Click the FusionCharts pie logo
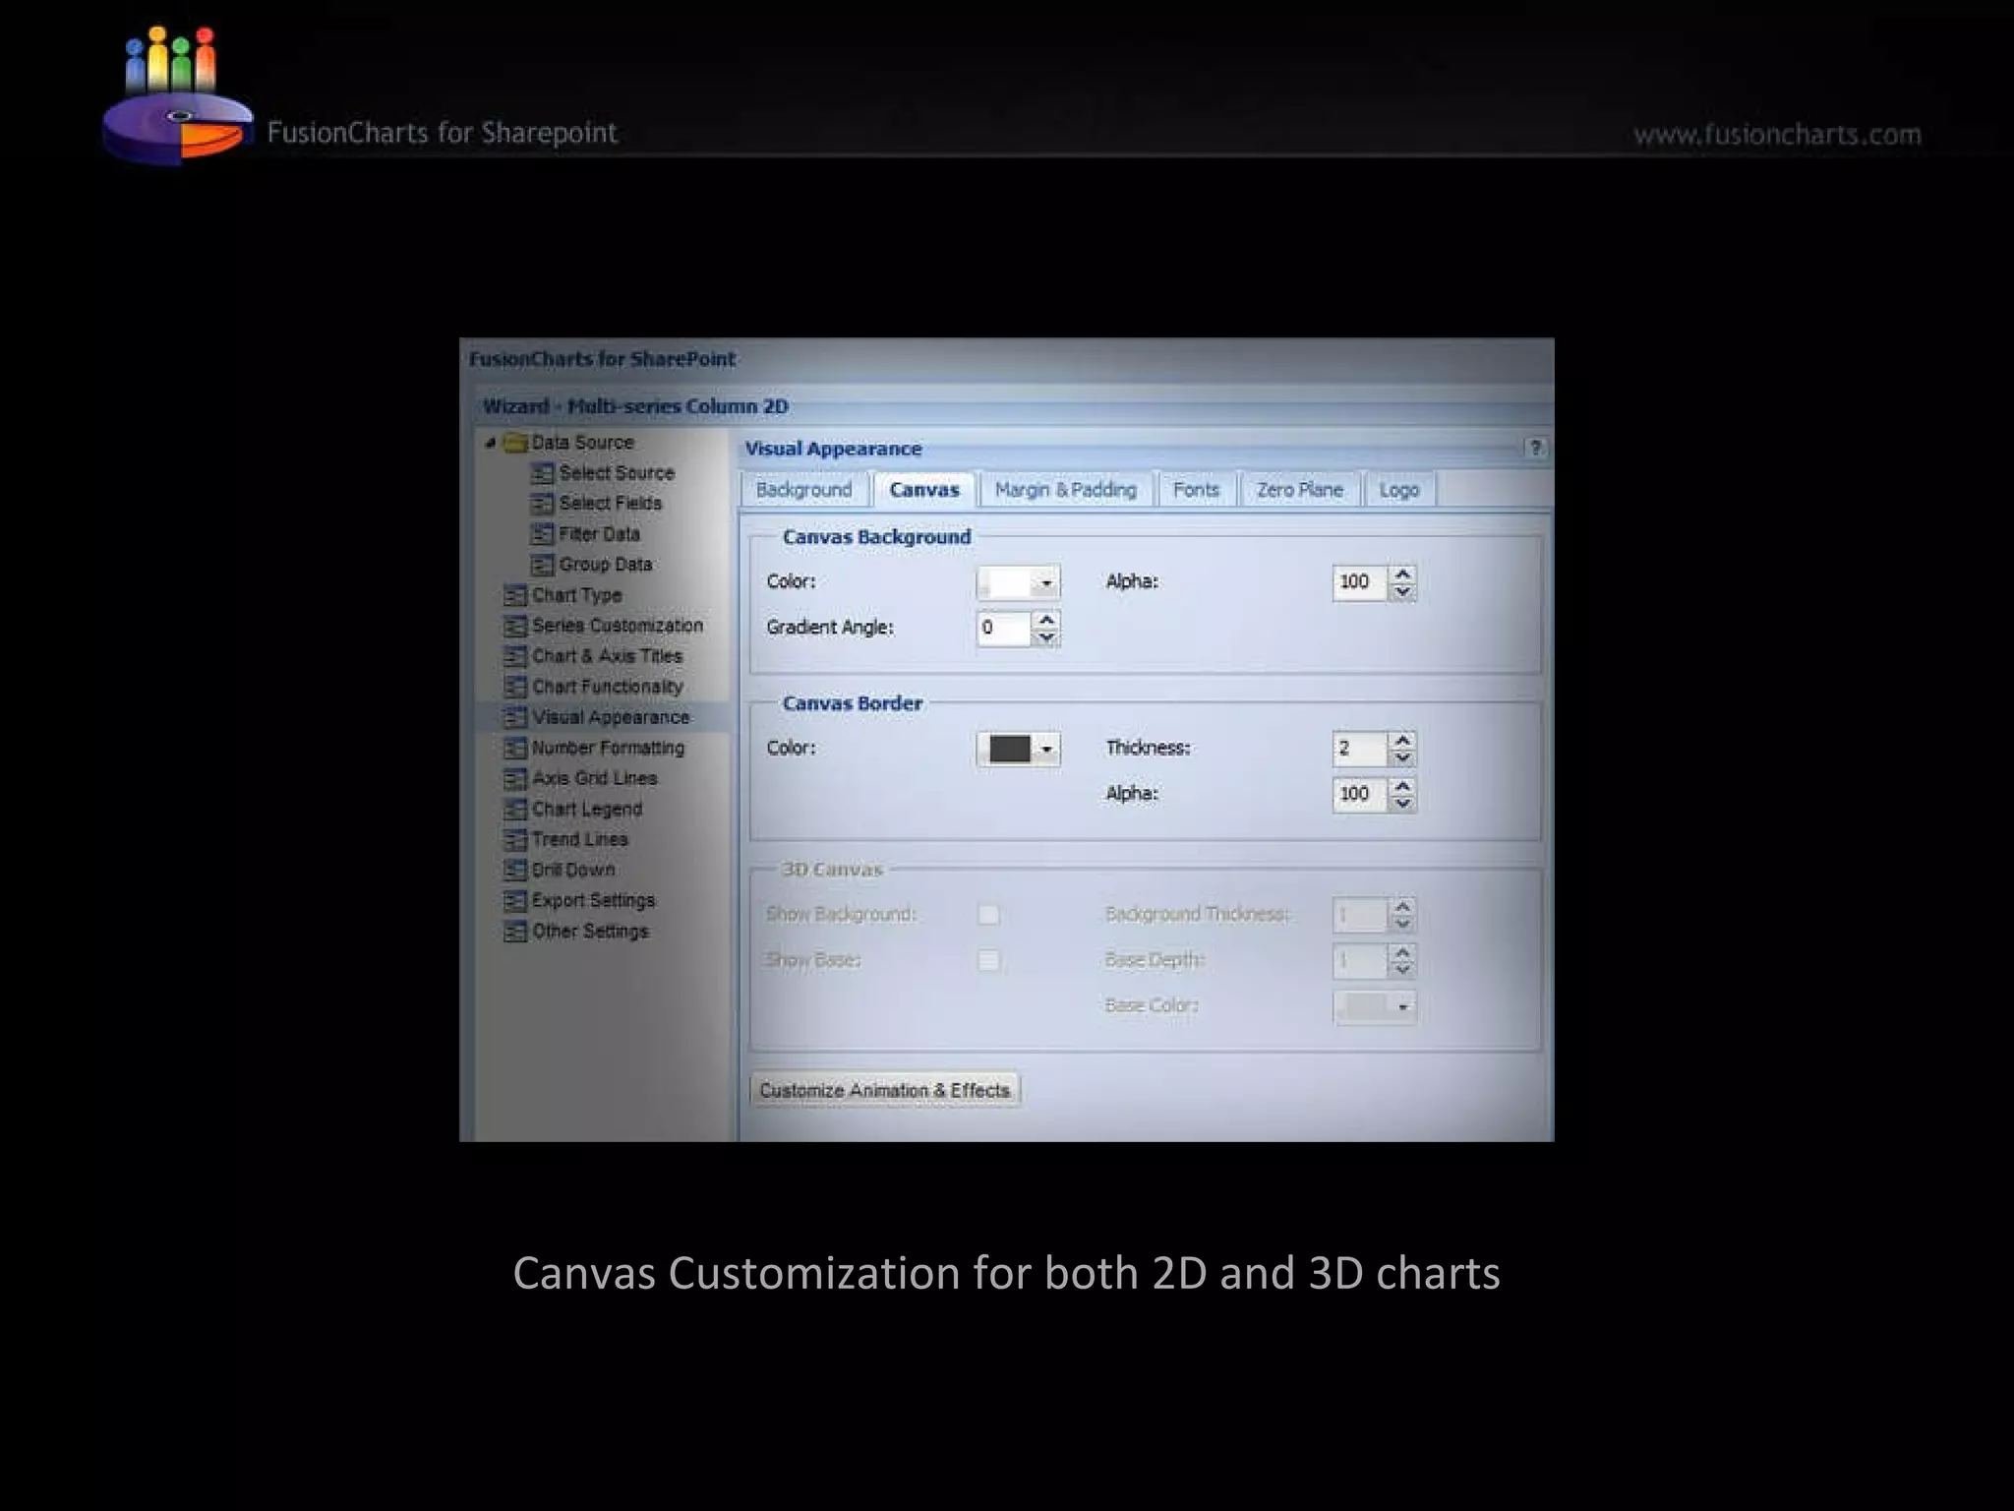Viewport: 2014px width, 1511px height. (x=177, y=95)
